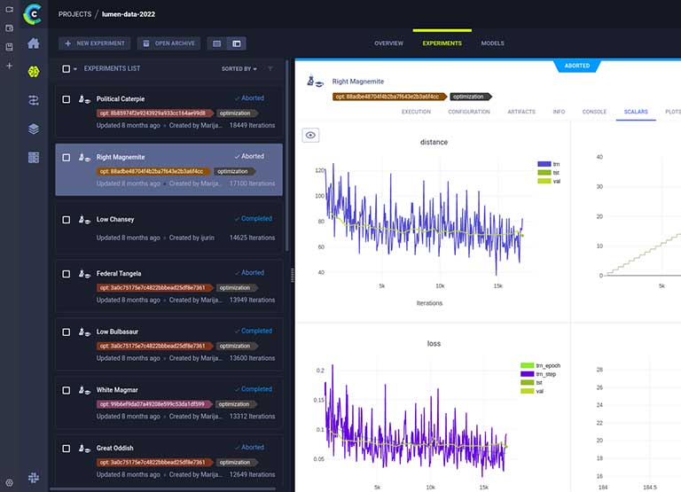Toggle graph visibility eye button
This screenshot has height=492, width=681.
(x=310, y=135)
